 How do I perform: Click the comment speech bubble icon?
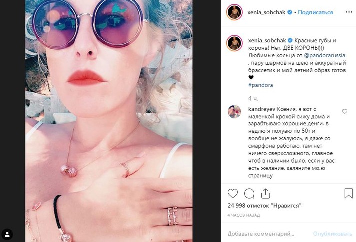[249, 194]
